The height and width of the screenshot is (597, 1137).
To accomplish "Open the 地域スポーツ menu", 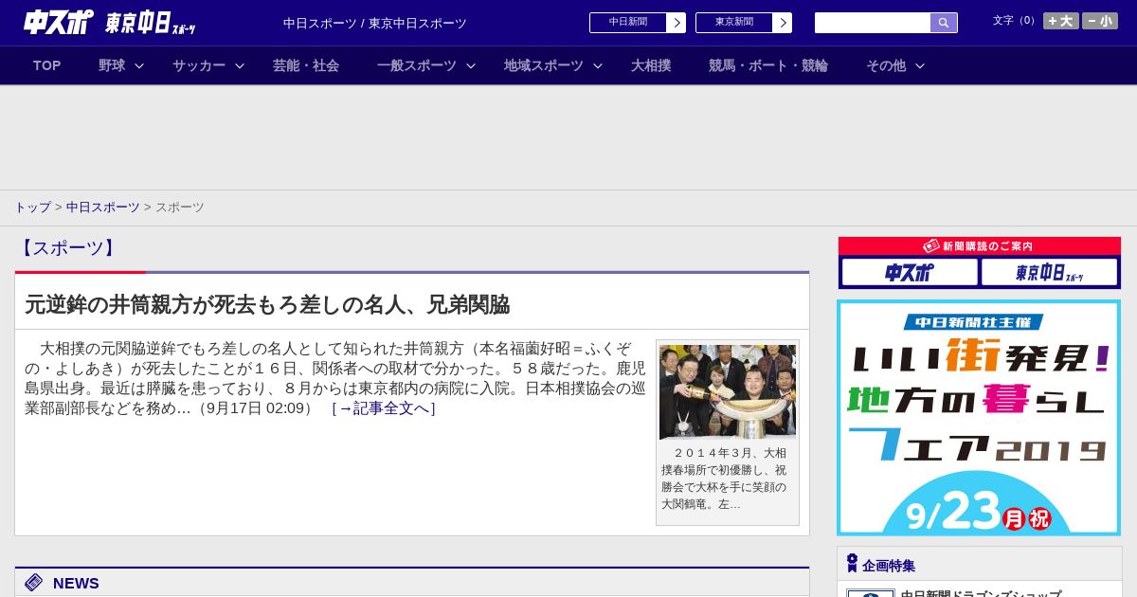I will tap(544, 65).
